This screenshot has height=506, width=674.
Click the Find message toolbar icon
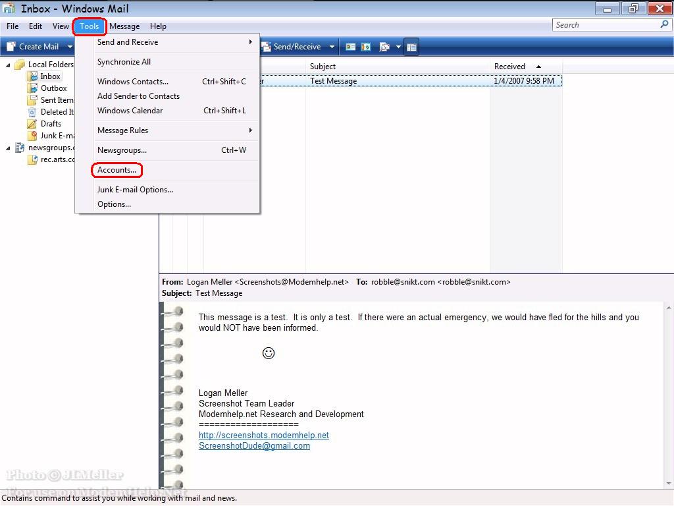(x=384, y=47)
